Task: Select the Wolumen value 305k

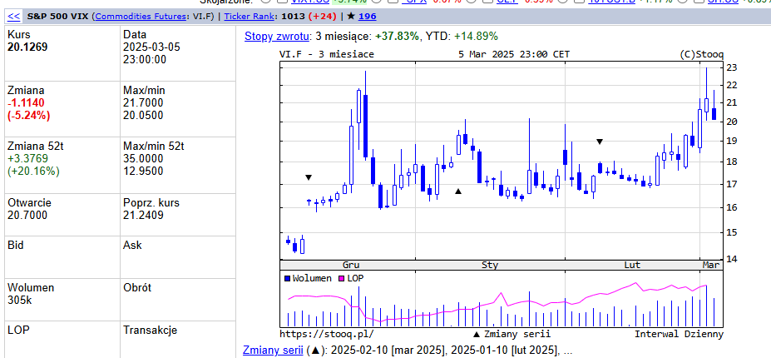Action: click(20, 300)
